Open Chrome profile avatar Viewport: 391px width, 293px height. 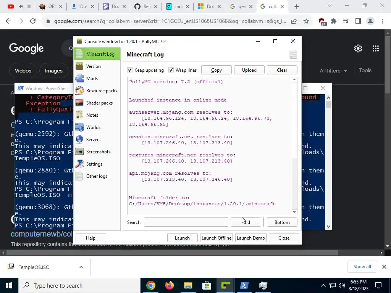pyautogui.click(x=370, y=21)
